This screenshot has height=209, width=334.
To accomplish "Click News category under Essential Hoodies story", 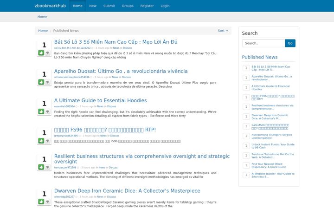I will point(100,106).
